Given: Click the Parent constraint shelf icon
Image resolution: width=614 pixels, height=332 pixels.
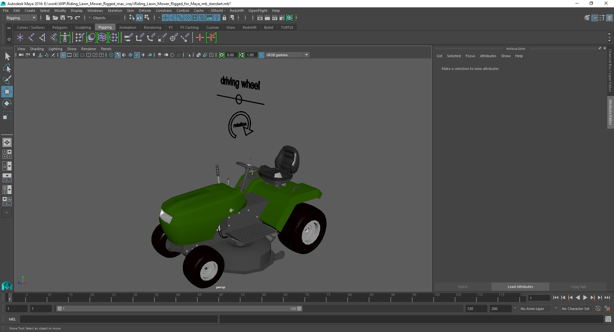Looking at the screenshot, I should [128, 38].
